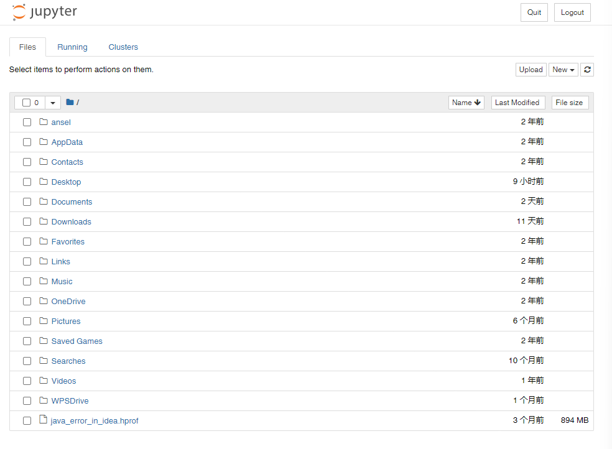Click folder icon next to Pictures
Viewport: 612px width, 449px height.
pos(44,321)
